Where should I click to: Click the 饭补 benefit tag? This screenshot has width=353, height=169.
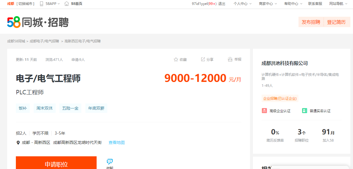(23, 108)
